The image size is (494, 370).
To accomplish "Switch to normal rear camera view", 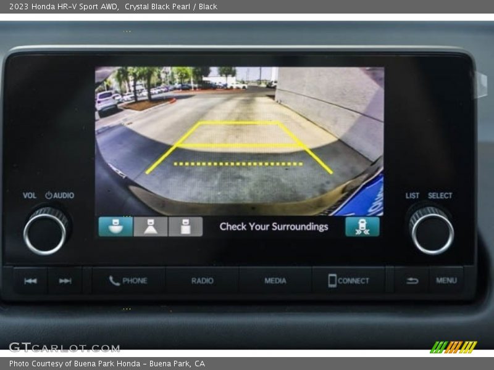I will pos(151,226).
